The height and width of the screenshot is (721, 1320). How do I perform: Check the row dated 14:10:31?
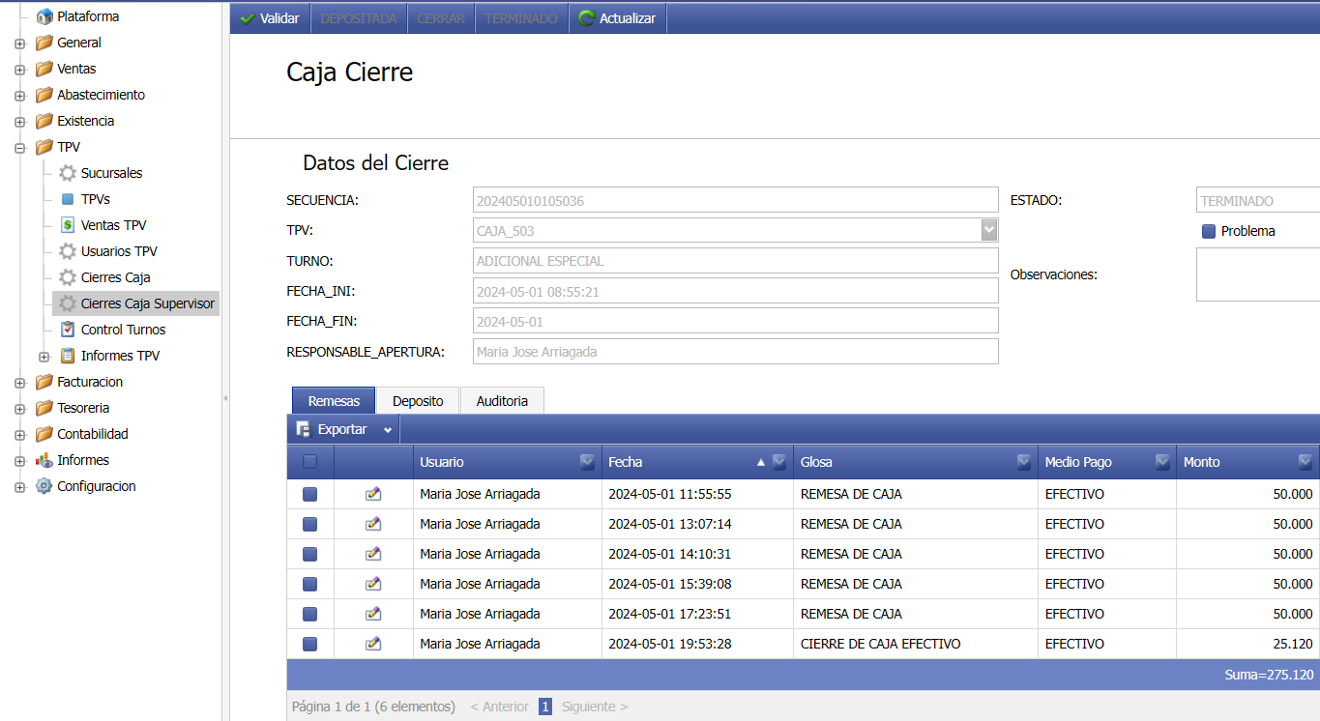pyautogui.click(x=309, y=554)
